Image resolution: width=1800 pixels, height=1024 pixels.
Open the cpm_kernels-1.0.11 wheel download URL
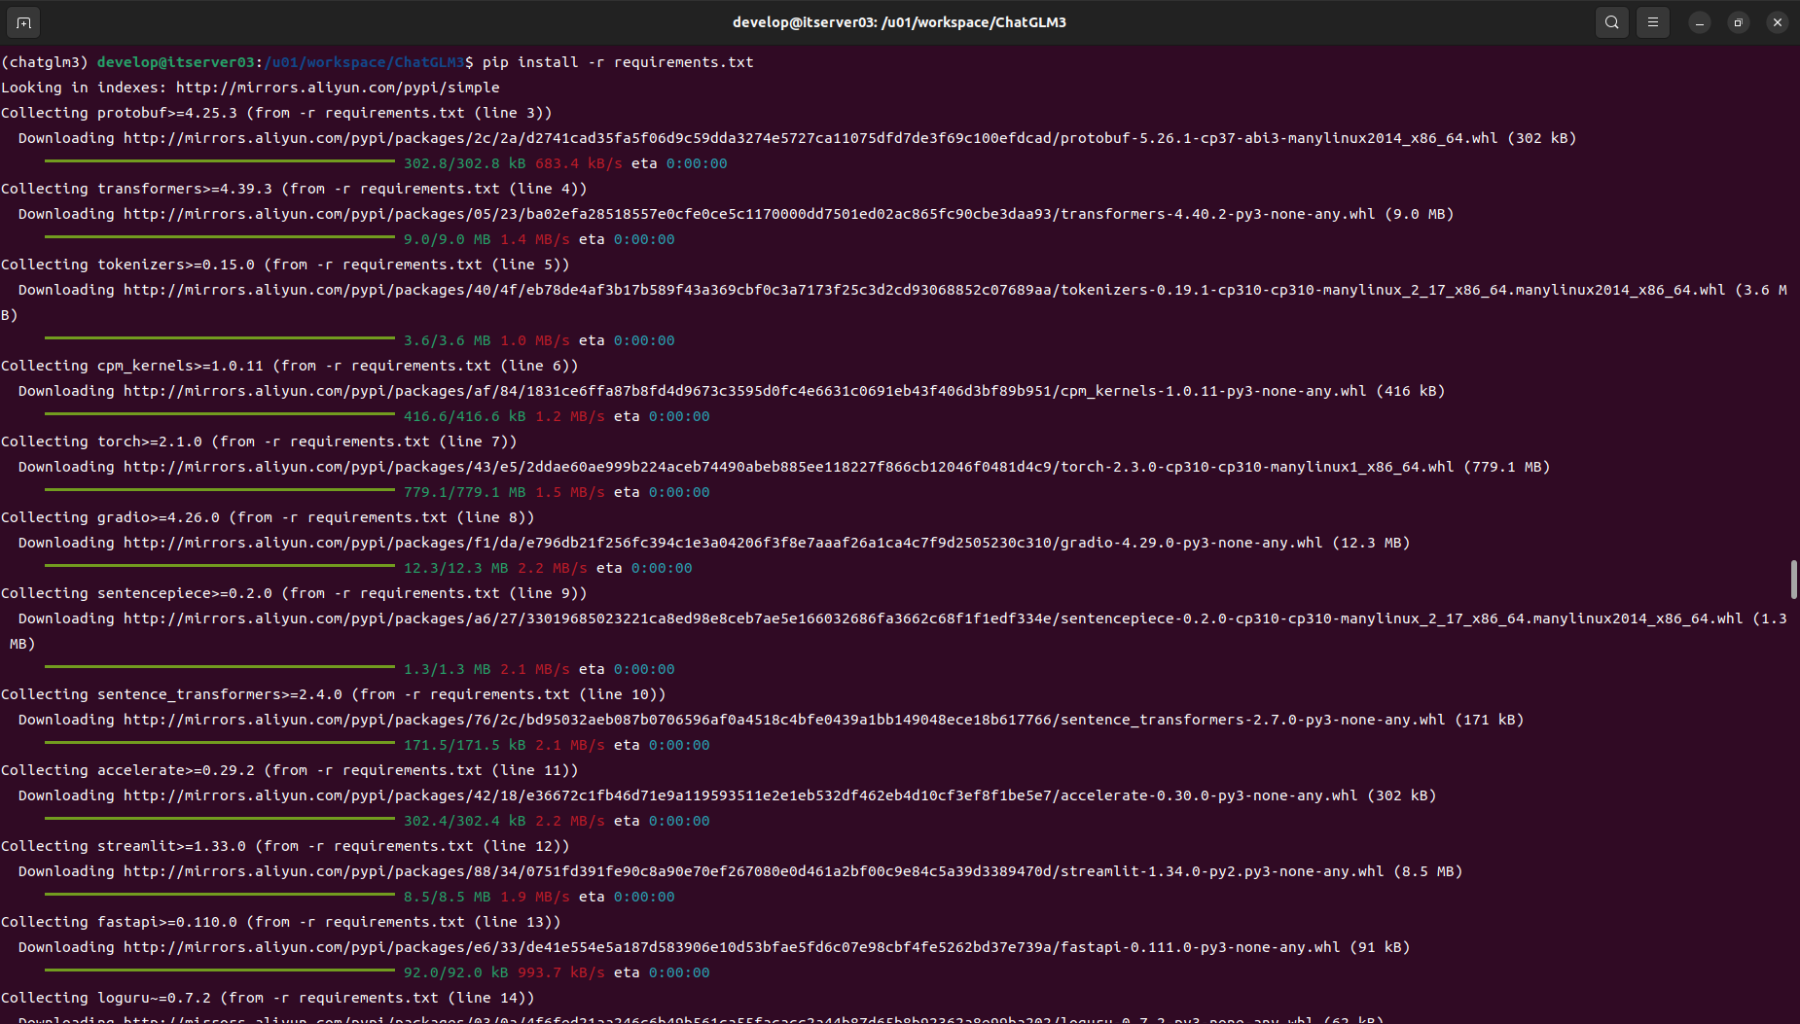pyautogui.click(x=745, y=391)
